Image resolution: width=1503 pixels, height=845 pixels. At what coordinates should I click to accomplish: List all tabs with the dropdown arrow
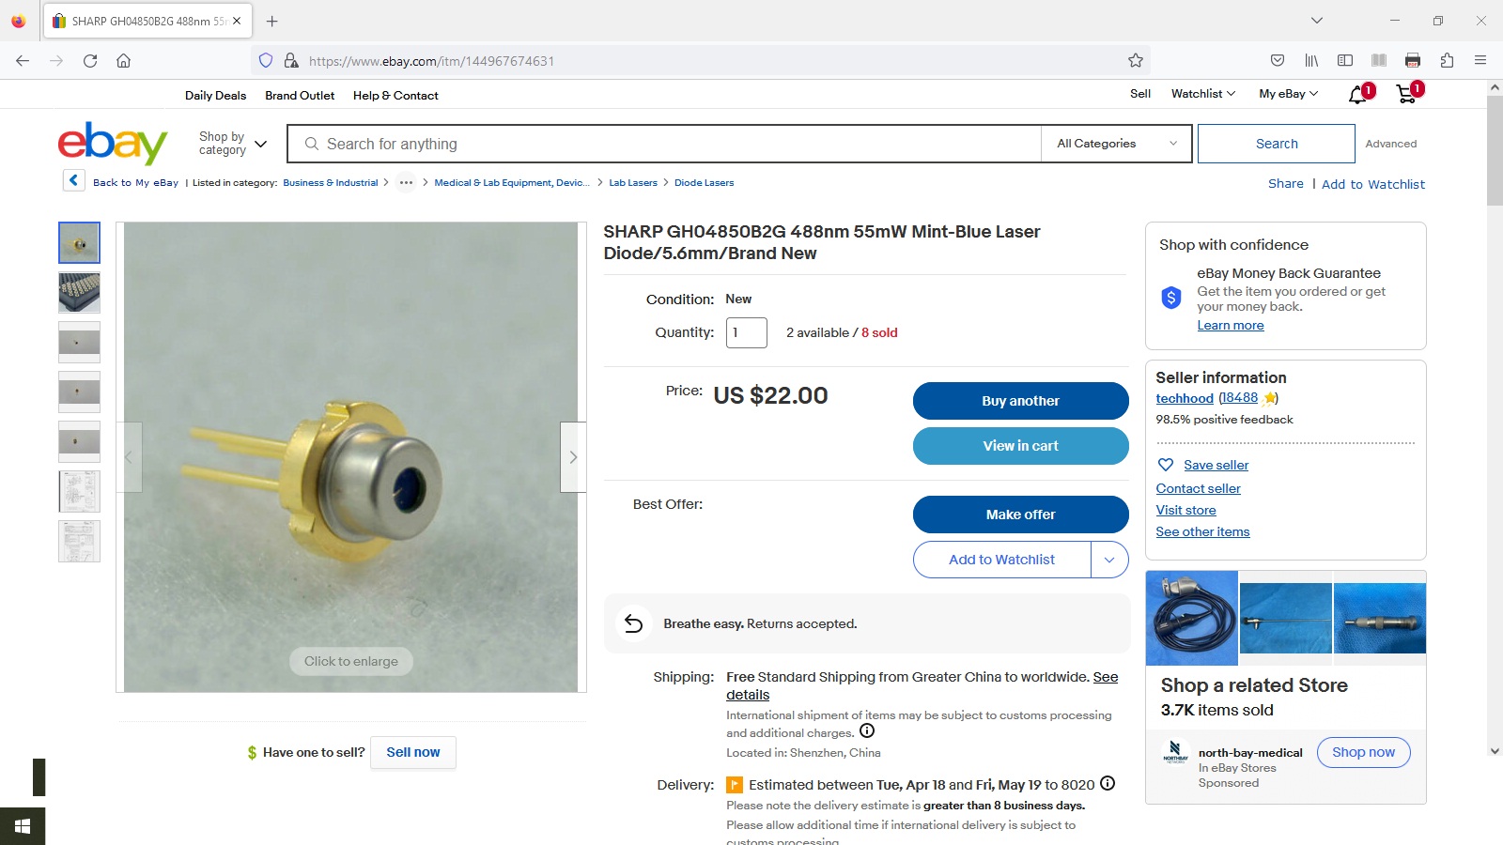[1317, 21]
